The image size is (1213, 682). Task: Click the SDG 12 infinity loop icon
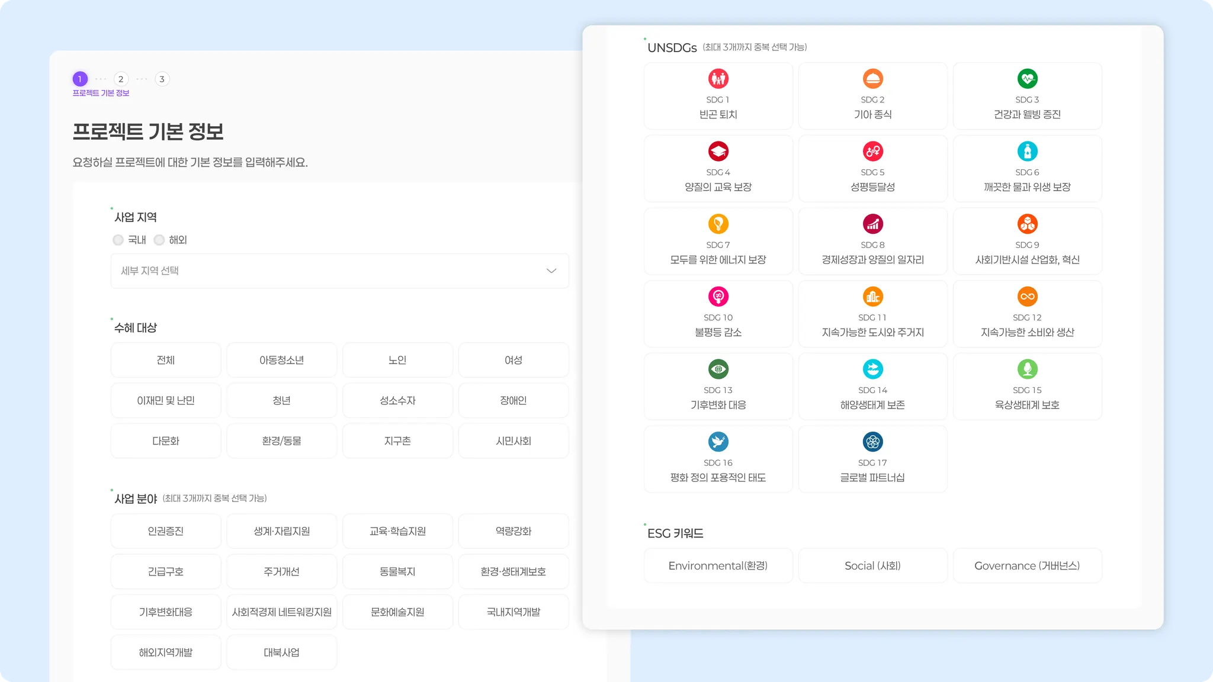(1027, 297)
